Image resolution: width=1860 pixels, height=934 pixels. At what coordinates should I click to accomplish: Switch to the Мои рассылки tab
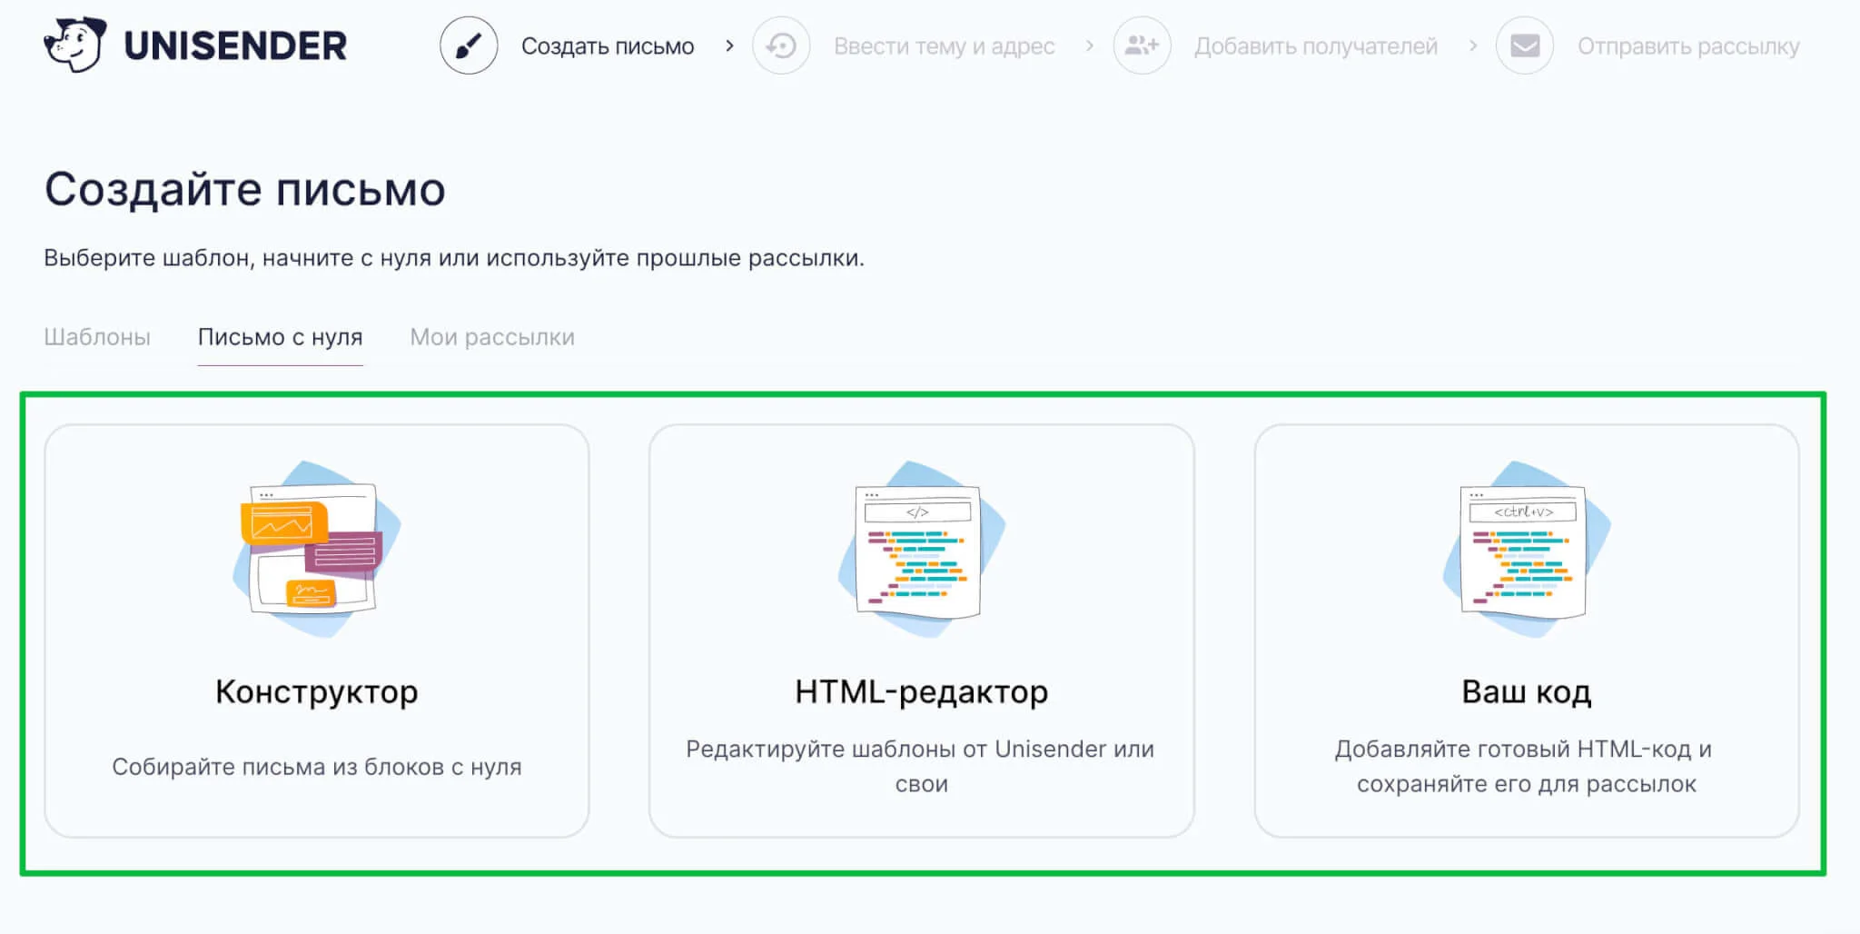pyautogui.click(x=492, y=337)
